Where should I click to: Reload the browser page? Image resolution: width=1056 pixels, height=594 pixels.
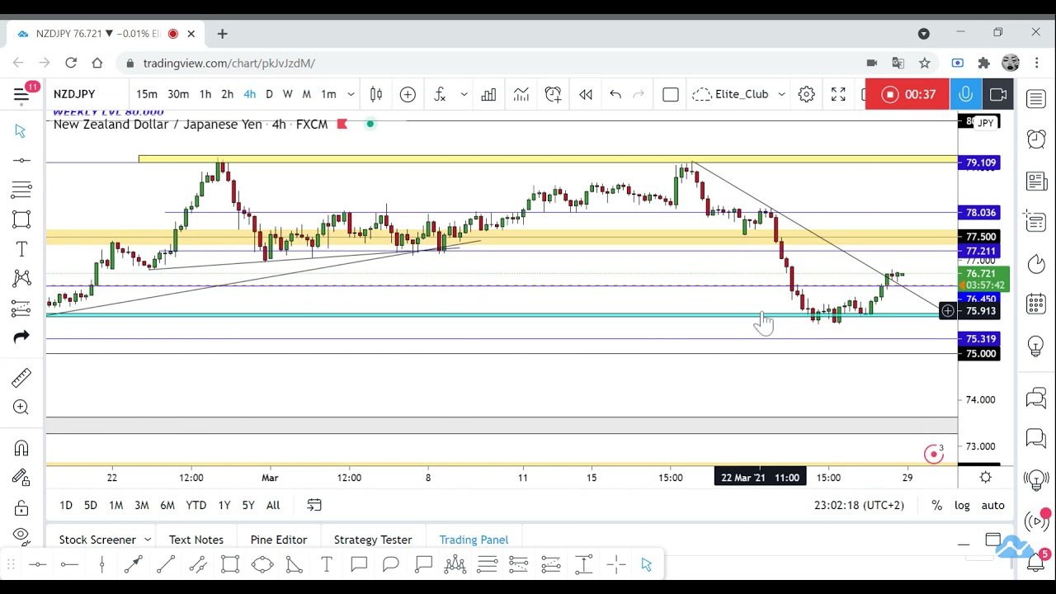pyautogui.click(x=71, y=63)
